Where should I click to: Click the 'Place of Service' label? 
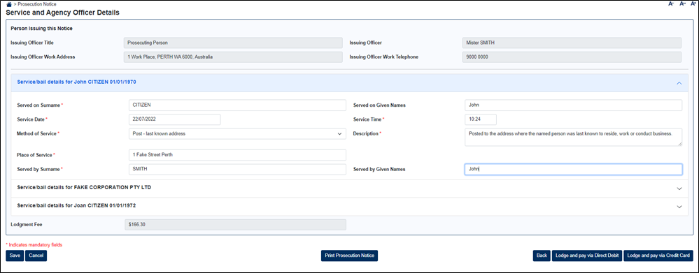point(35,155)
